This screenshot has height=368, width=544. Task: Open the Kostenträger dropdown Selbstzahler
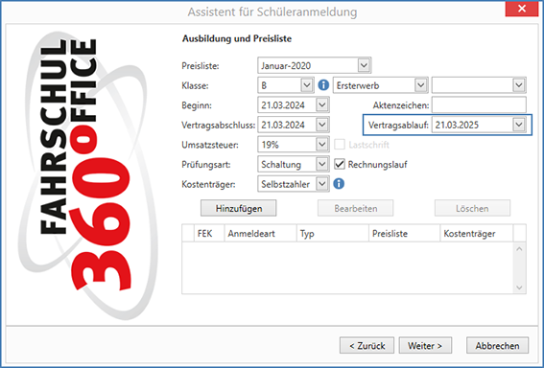[322, 184]
